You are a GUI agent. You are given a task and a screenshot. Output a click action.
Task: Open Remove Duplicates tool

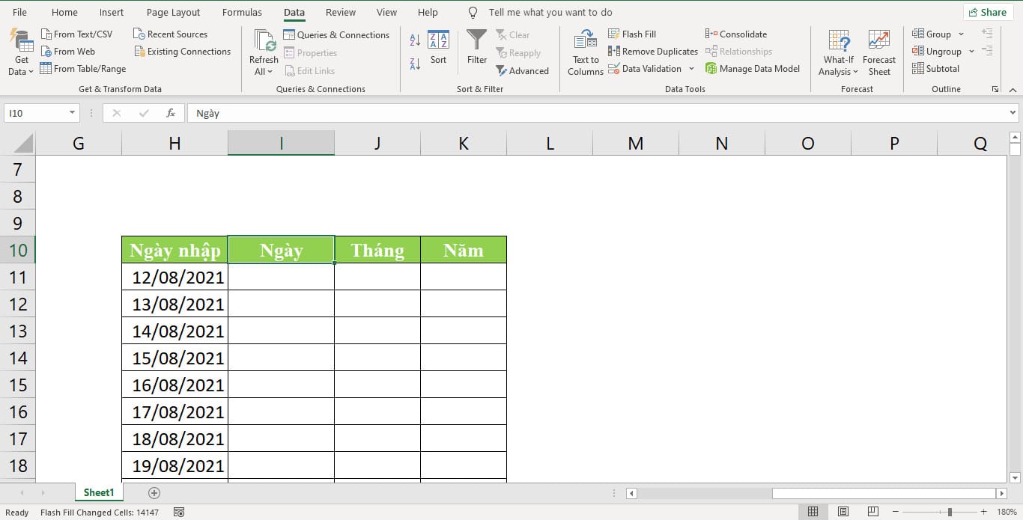coord(616,51)
